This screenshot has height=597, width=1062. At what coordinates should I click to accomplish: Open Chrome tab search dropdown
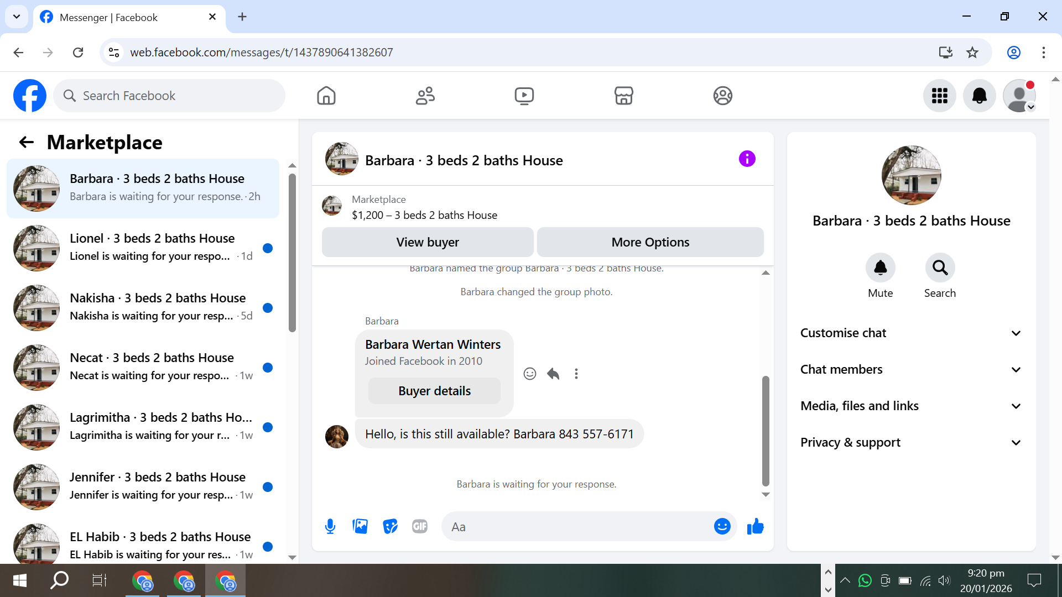[x=17, y=17]
